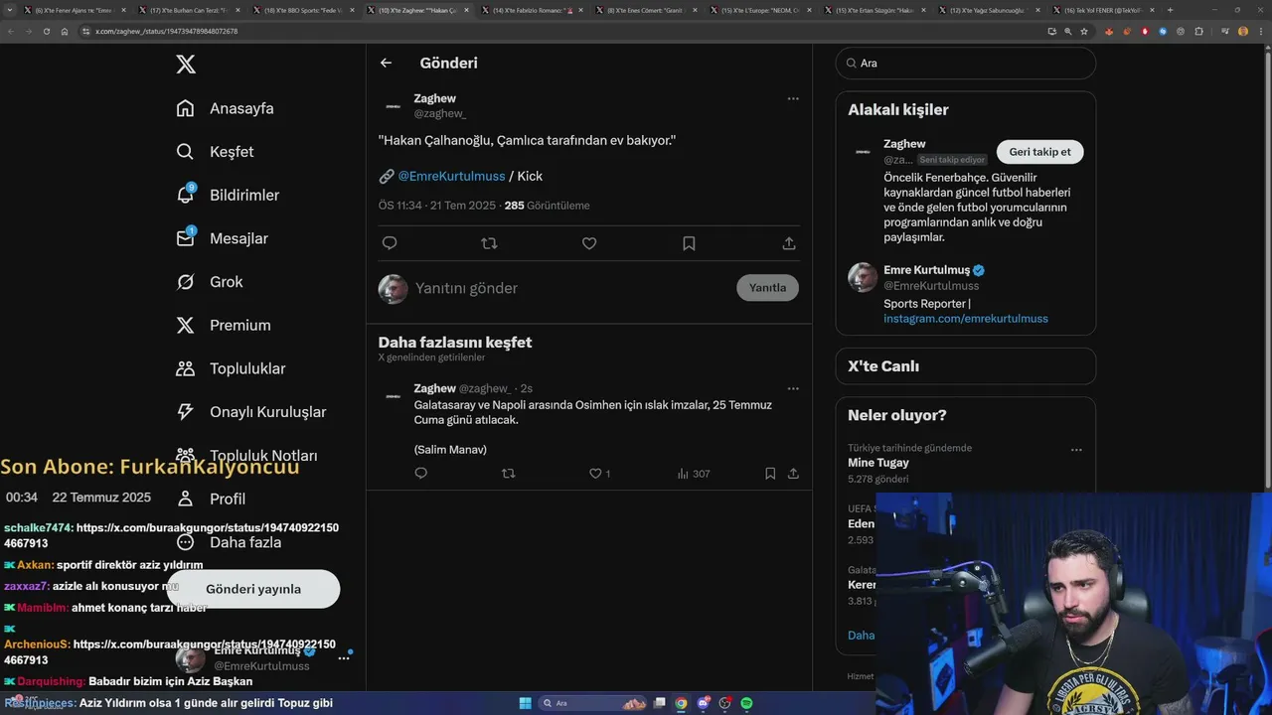1272x715 pixels.
Task: Open Keşfet explore page
Action: click(x=215, y=152)
